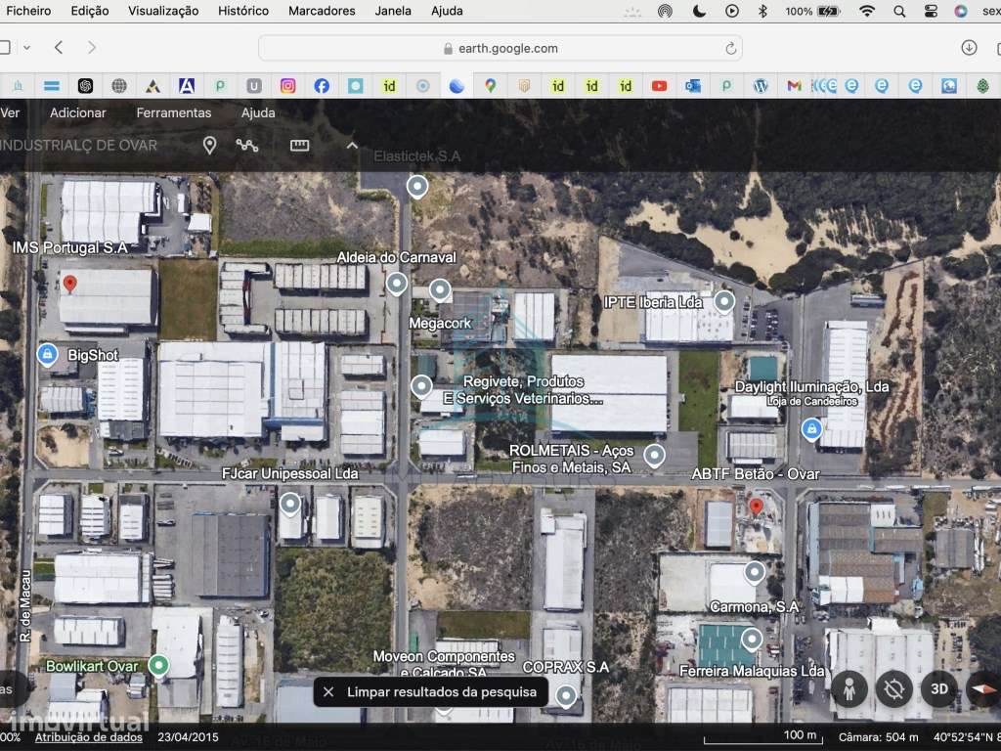This screenshot has width=1001, height=751.
Task: Open the gray globe pinned tab
Action: coord(119,86)
